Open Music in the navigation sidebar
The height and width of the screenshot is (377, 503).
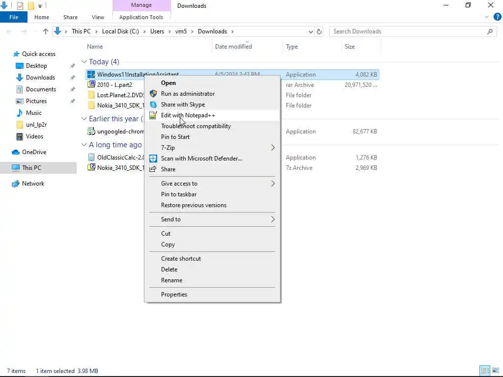33,113
